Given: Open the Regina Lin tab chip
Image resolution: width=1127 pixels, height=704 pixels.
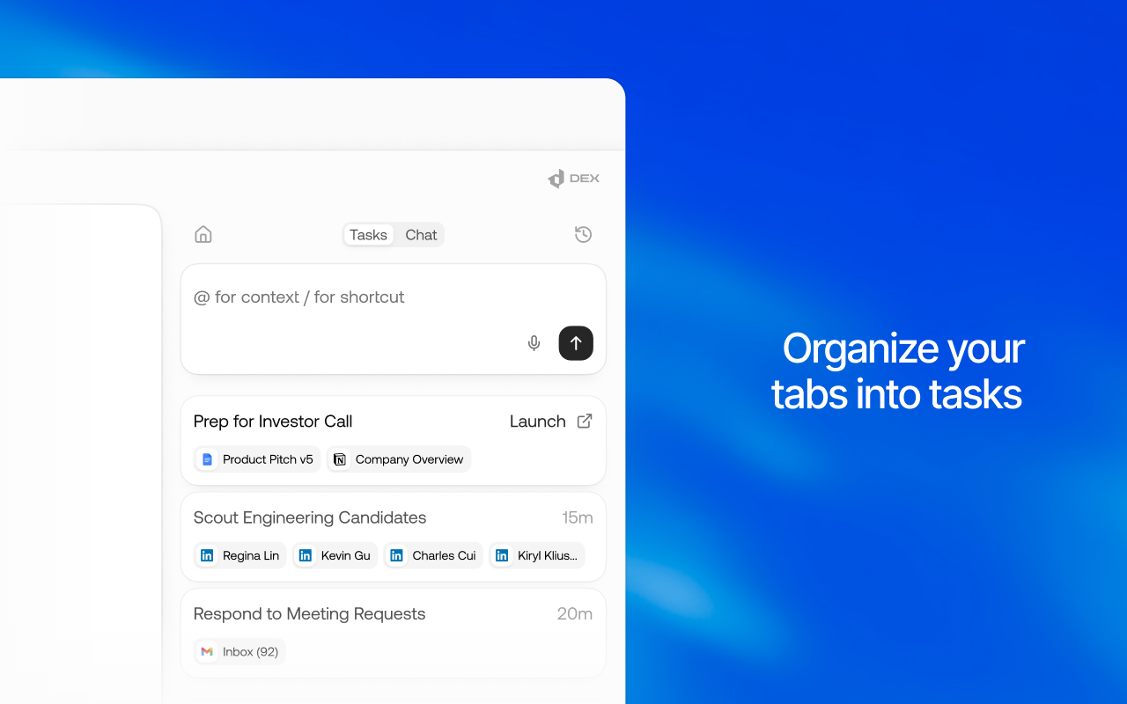Looking at the screenshot, I should (240, 555).
